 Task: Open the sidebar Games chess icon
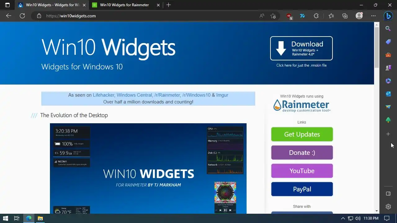pyautogui.click(x=388, y=68)
